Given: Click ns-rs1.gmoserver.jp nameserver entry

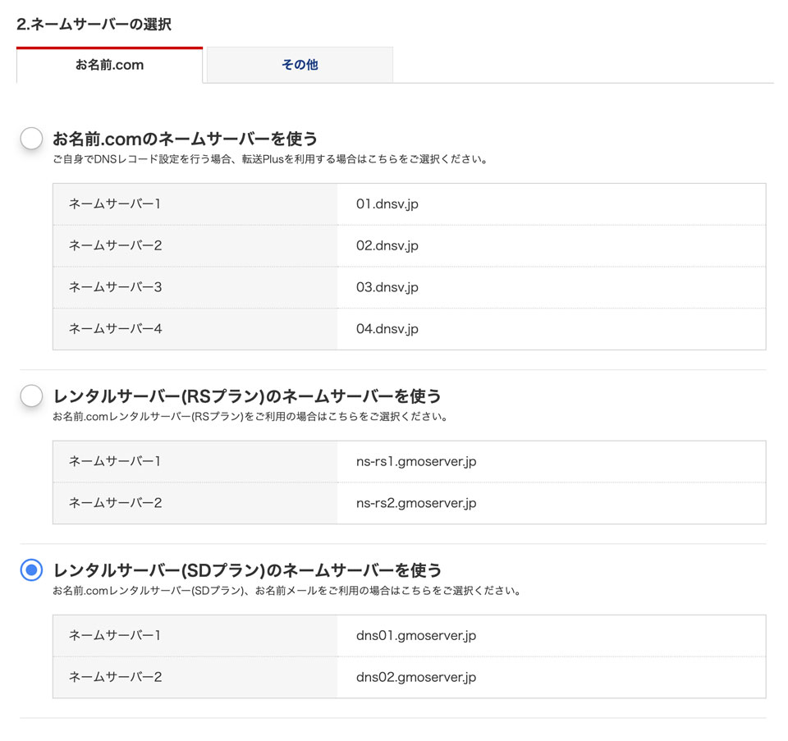Looking at the screenshot, I should [x=416, y=461].
